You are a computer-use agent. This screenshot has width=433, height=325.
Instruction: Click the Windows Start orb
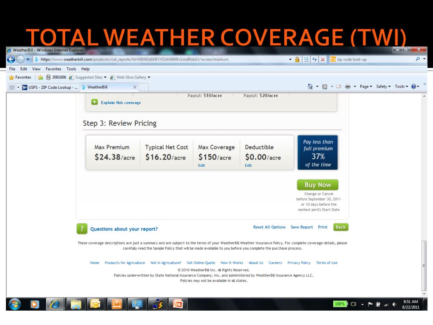click(15, 304)
